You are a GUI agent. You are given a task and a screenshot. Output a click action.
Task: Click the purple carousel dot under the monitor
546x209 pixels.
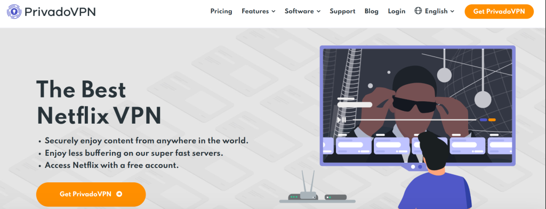coord(420,167)
